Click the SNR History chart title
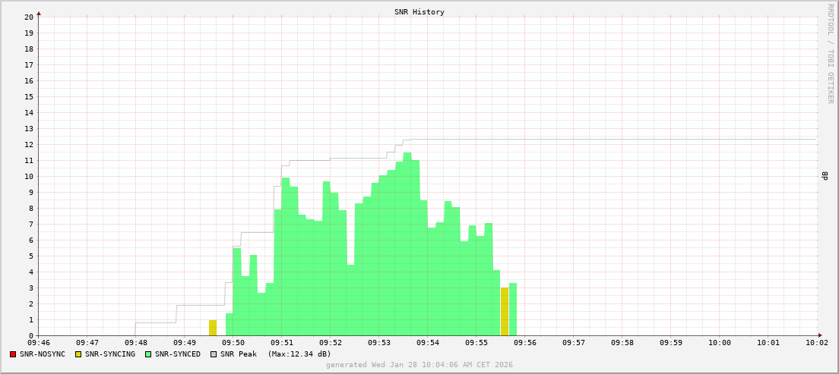 click(x=419, y=12)
